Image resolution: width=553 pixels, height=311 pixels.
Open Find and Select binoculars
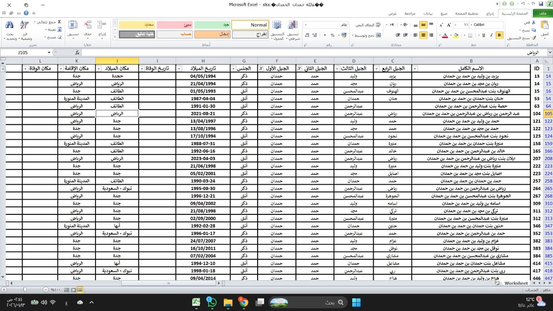click(10, 30)
